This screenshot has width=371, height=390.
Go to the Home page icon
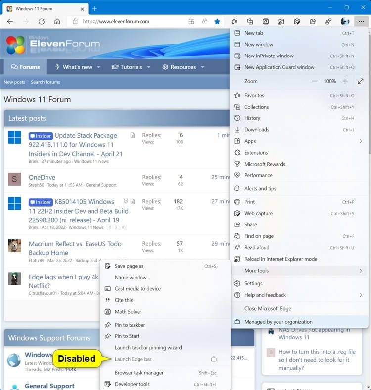57,21
